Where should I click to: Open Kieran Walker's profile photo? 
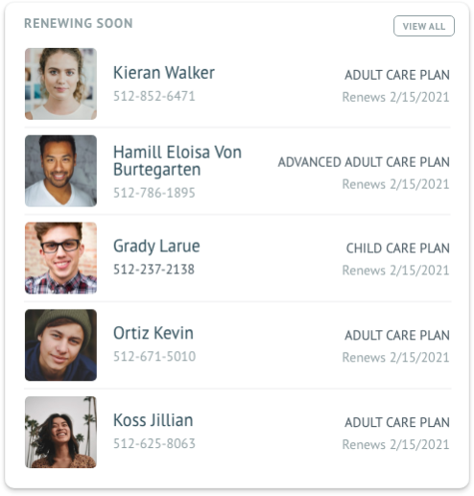tap(60, 83)
